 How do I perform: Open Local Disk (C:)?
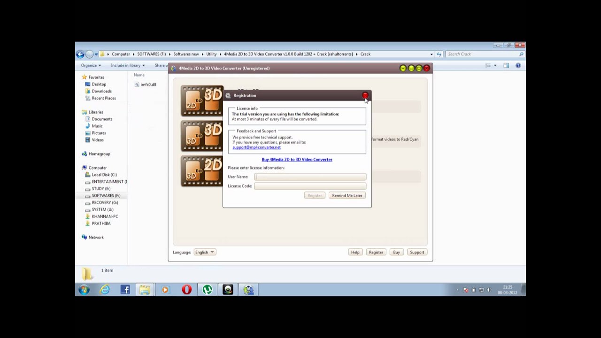(104, 175)
